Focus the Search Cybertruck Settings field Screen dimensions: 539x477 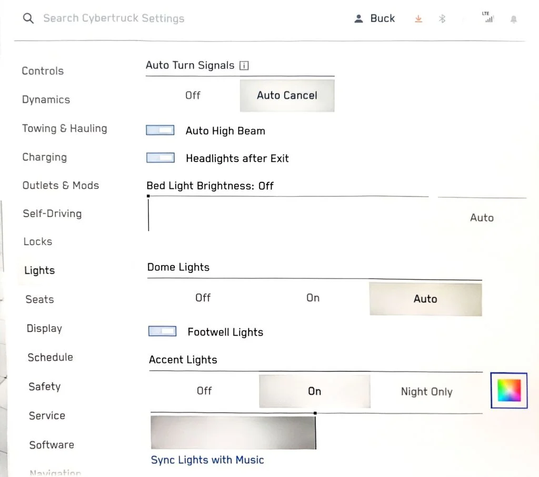pyautogui.click(x=114, y=18)
